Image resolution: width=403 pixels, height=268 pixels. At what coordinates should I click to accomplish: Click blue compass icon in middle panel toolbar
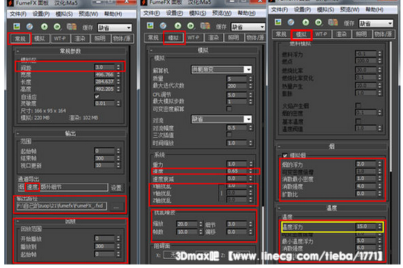[x=163, y=25]
